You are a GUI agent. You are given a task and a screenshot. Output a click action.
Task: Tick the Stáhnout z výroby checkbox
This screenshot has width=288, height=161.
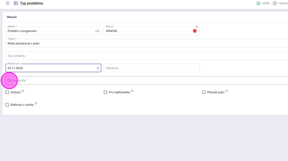click(x=7, y=105)
